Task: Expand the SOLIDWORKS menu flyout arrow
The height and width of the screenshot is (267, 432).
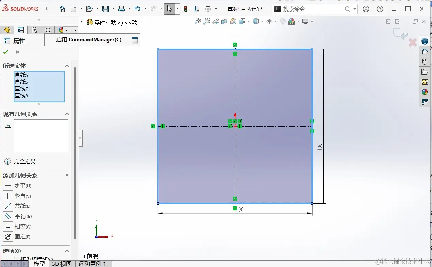Action: click(47, 9)
